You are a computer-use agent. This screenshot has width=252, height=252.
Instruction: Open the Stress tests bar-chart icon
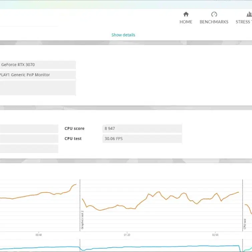click(249, 14)
